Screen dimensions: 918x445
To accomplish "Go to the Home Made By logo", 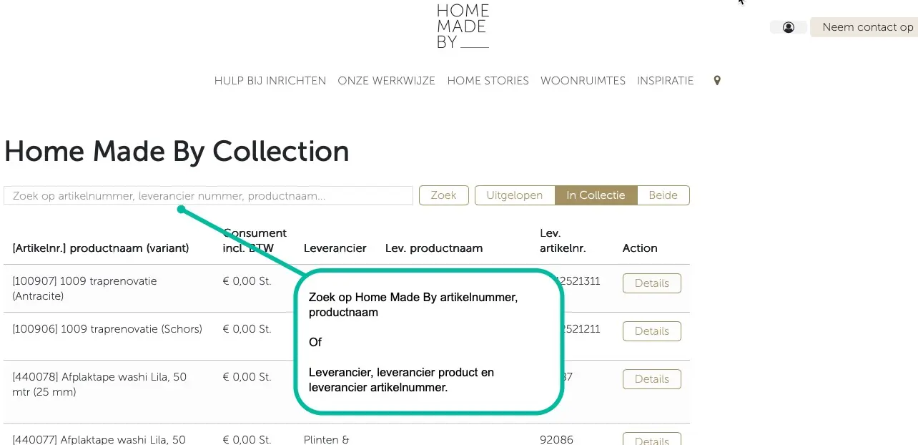I will click(463, 26).
